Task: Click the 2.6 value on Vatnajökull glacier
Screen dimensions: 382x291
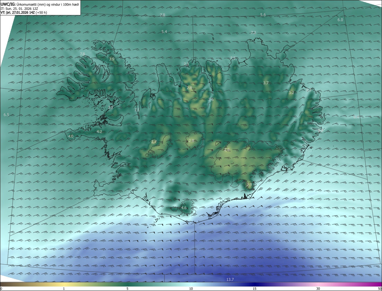Action: click(x=227, y=150)
